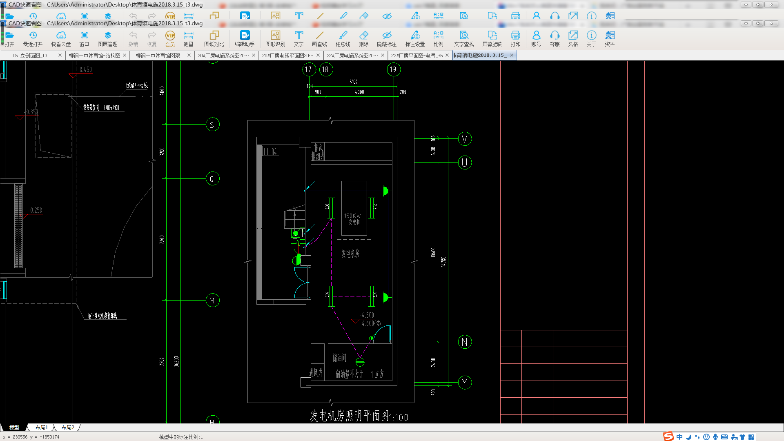Click the Sogou input method logo
784x441 pixels.
[668, 437]
